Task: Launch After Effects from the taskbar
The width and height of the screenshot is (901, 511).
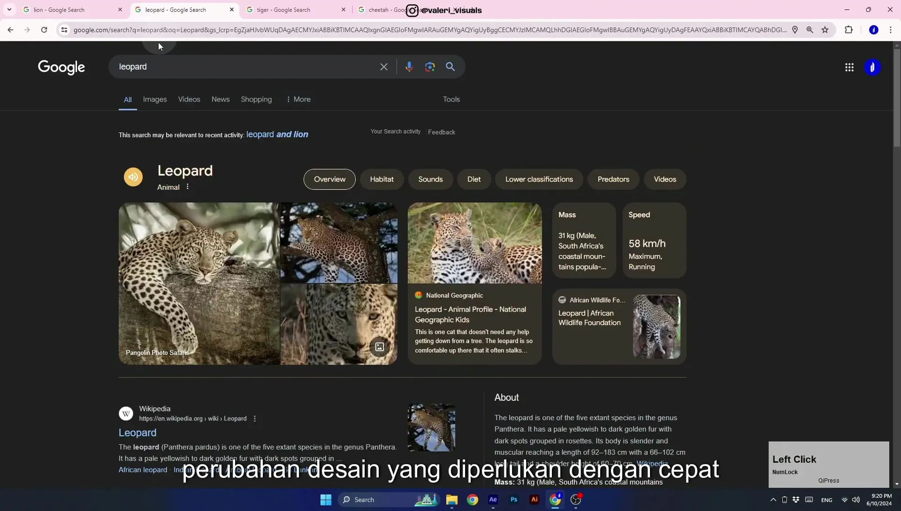Action: 493,500
